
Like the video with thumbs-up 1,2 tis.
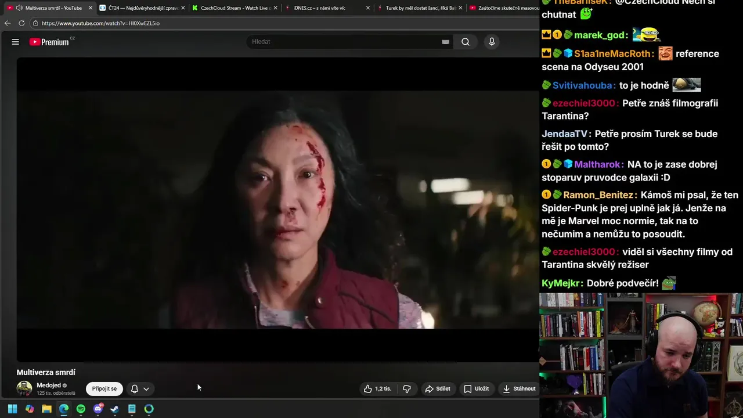click(x=377, y=389)
